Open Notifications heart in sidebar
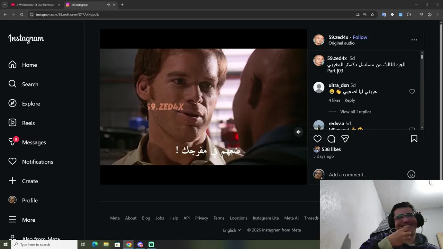The image size is (443, 249). pyautogui.click(x=12, y=162)
